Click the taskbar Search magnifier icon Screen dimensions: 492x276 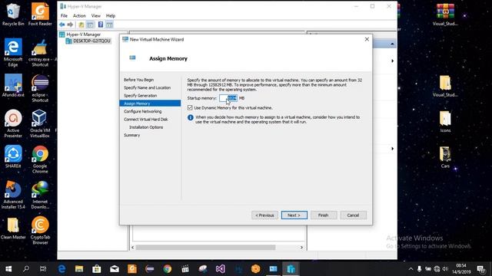[x=26, y=268]
